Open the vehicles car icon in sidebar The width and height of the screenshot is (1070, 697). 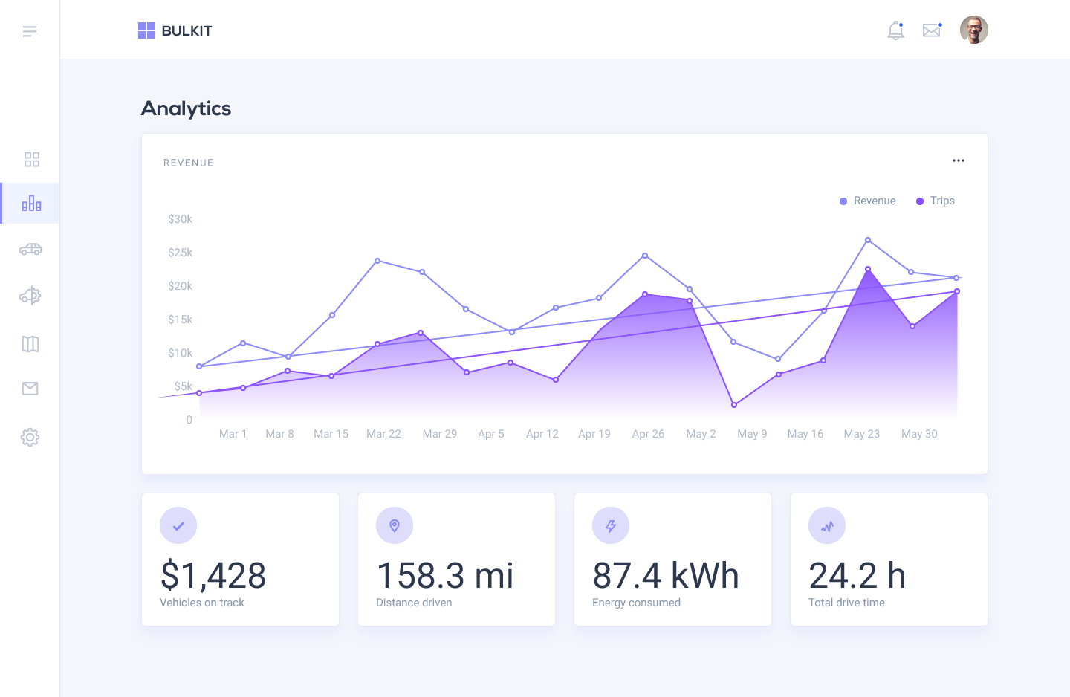(x=30, y=250)
